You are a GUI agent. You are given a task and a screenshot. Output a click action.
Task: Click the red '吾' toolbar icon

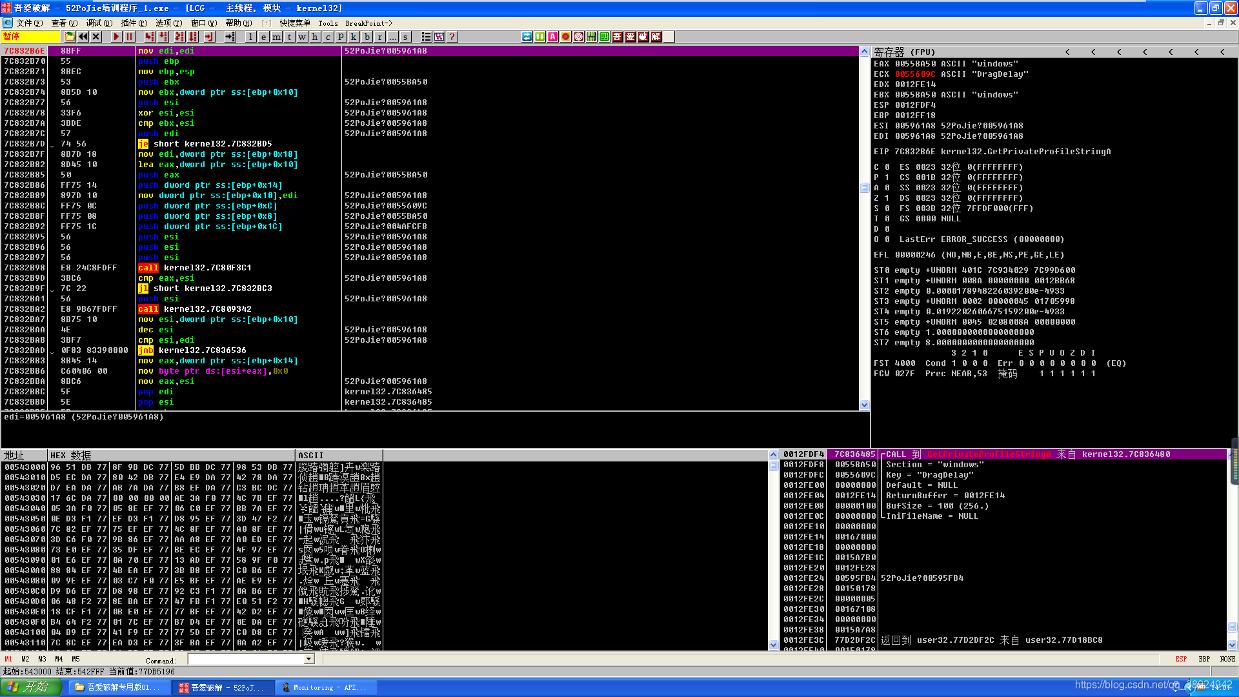point(618,37)
